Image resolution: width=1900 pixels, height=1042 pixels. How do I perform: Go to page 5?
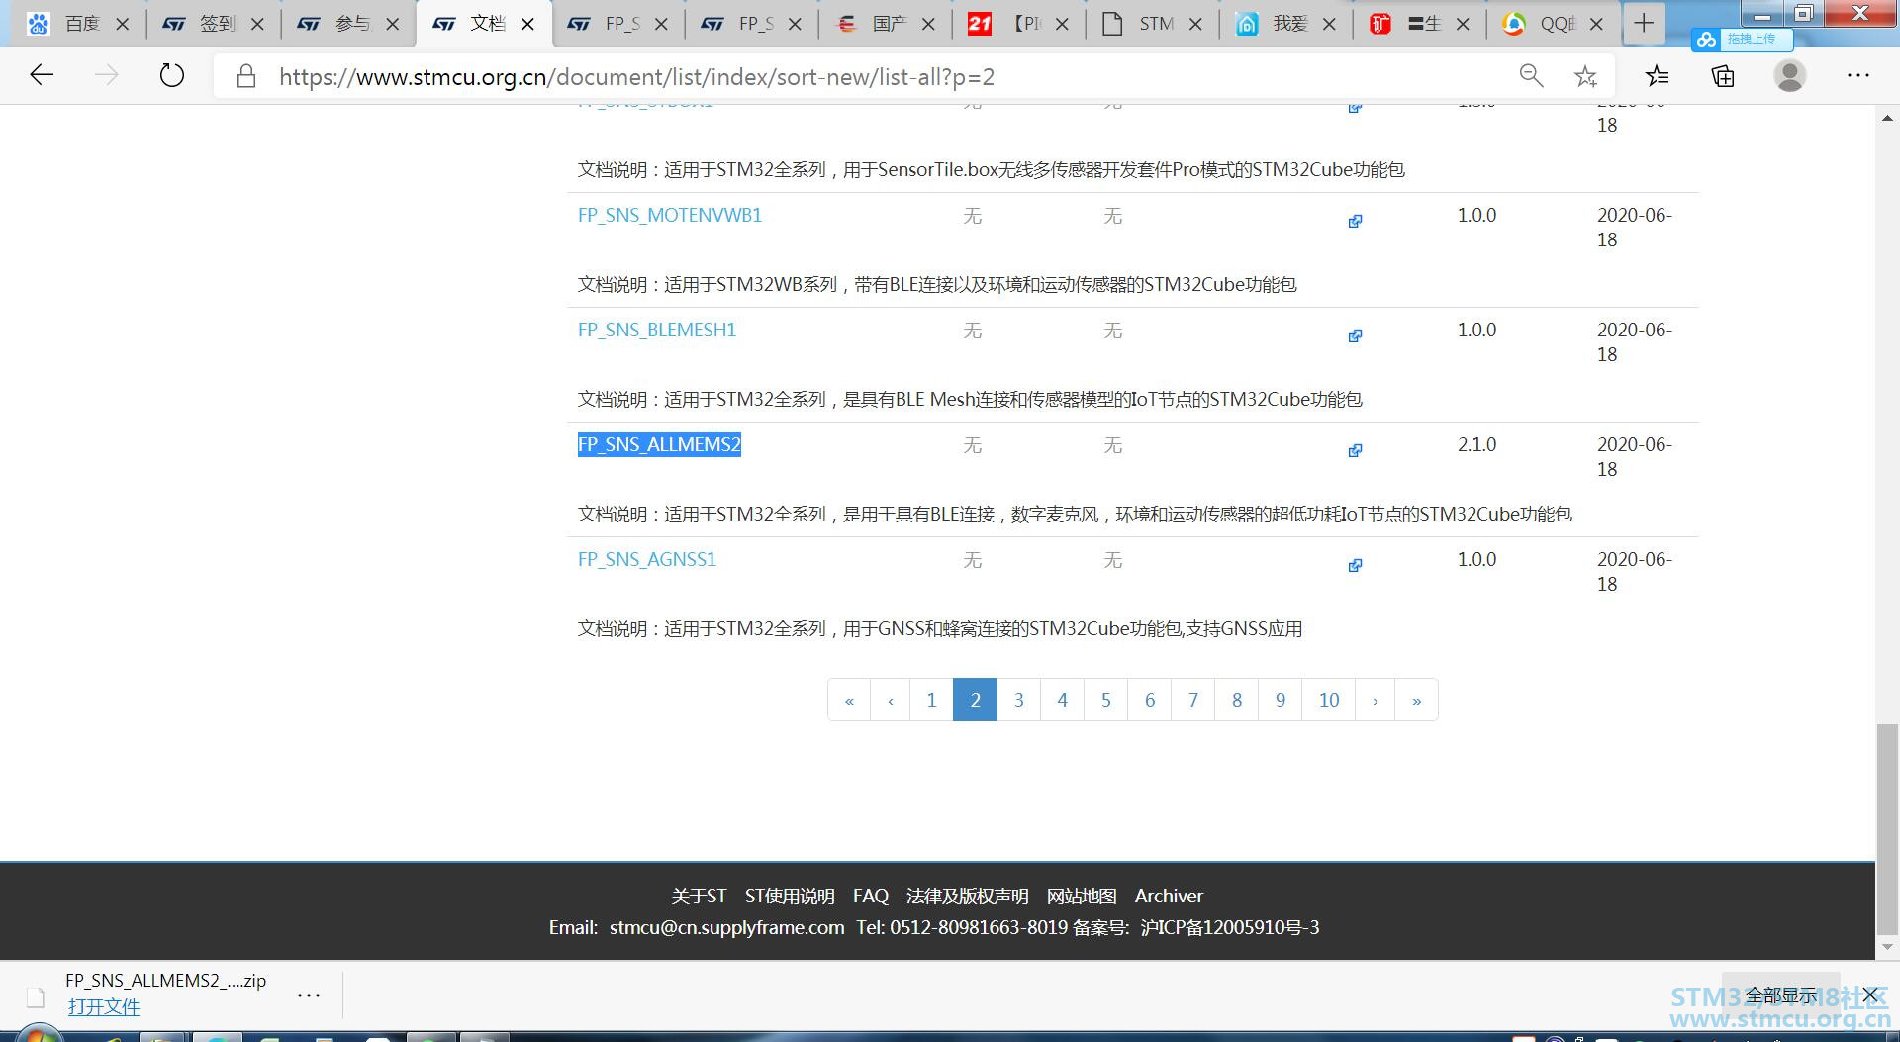(x=1105, y=700)
